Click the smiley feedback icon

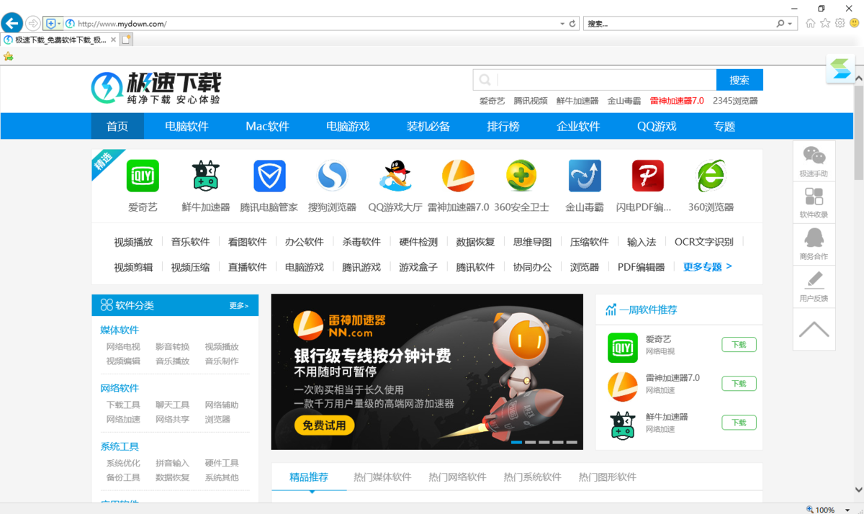[x=854, y=23]
